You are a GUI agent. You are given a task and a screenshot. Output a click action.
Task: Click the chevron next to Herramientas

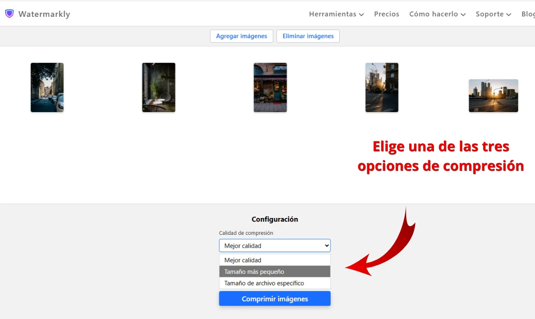(361, 15)
